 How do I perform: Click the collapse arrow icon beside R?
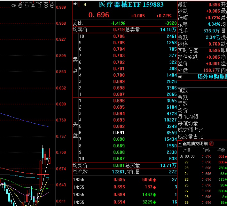click(x=75, y=4)
